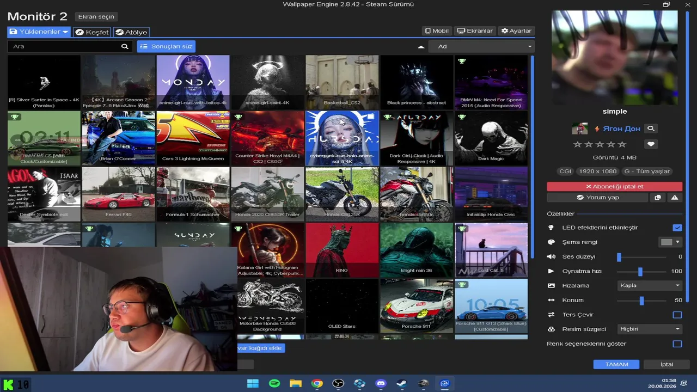697x392 pixels.
Task: Switch to the Keşfet tab
Action: [x=92, y=32]
